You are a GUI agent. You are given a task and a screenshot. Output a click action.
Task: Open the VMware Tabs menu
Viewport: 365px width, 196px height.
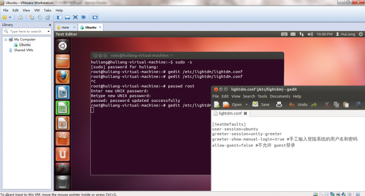47,10
